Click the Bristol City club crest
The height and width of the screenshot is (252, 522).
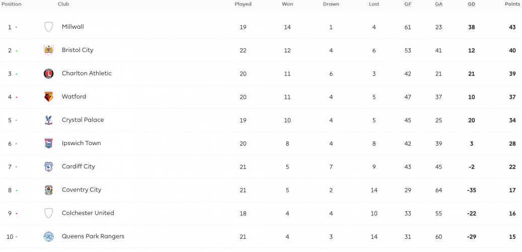(49, 50)
